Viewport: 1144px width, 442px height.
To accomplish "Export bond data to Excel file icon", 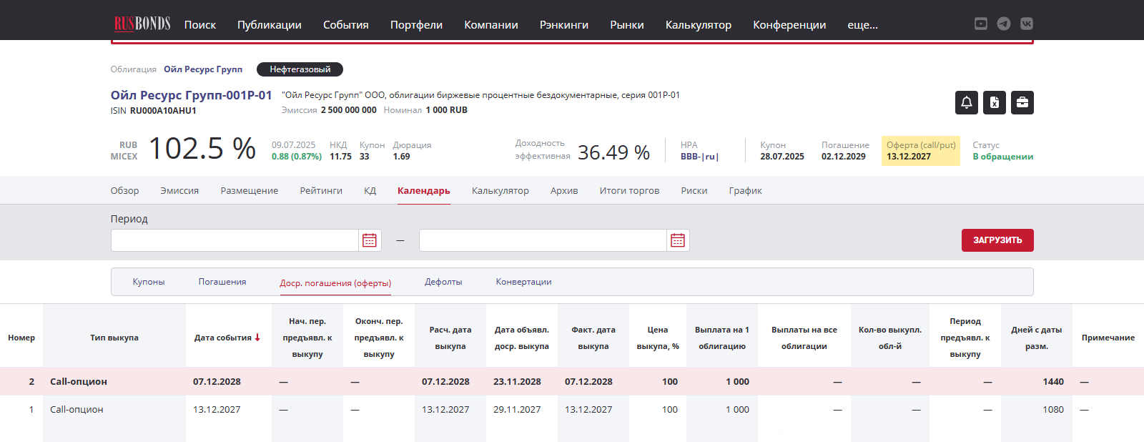I will pyautogui.click(x=995, y=102).
